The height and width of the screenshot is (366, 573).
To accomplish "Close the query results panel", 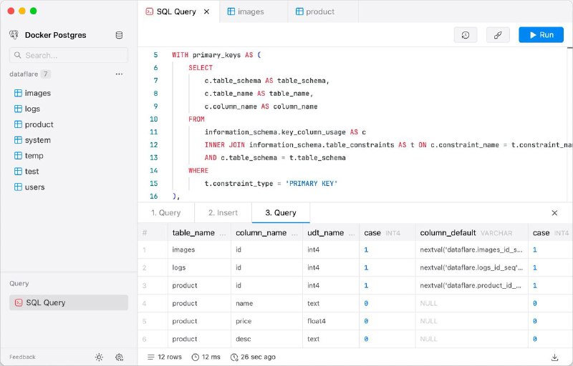I will coord(554,213).
